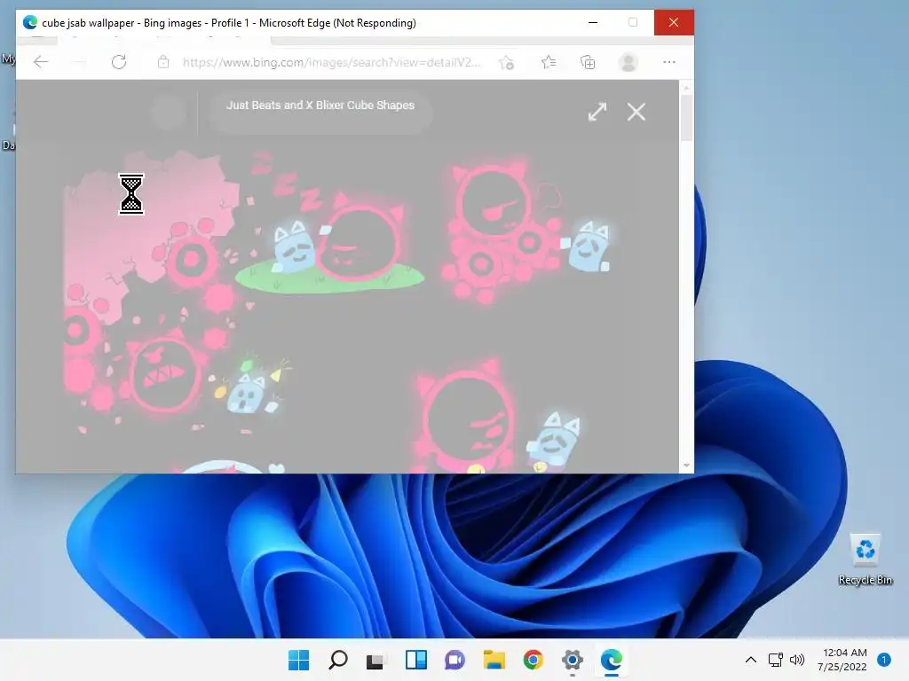Open File Explorer from the taskbar
Viewport: 909px width, 681px height.
point(494,660)
